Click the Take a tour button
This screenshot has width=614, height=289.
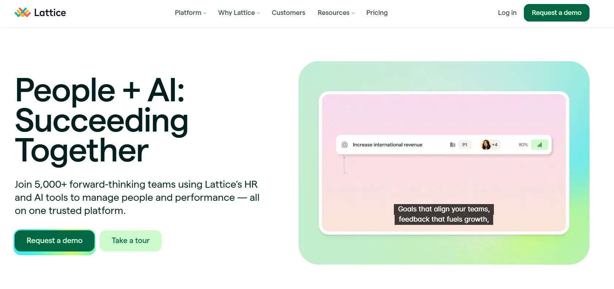[x=131, y=241]
